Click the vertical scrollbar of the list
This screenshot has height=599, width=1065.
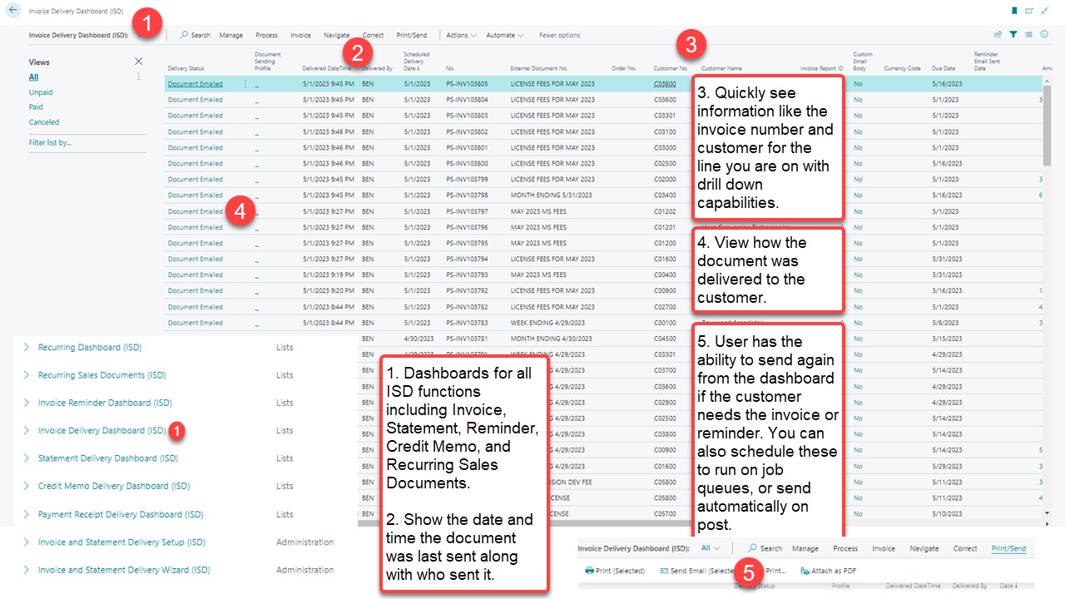1047,299
